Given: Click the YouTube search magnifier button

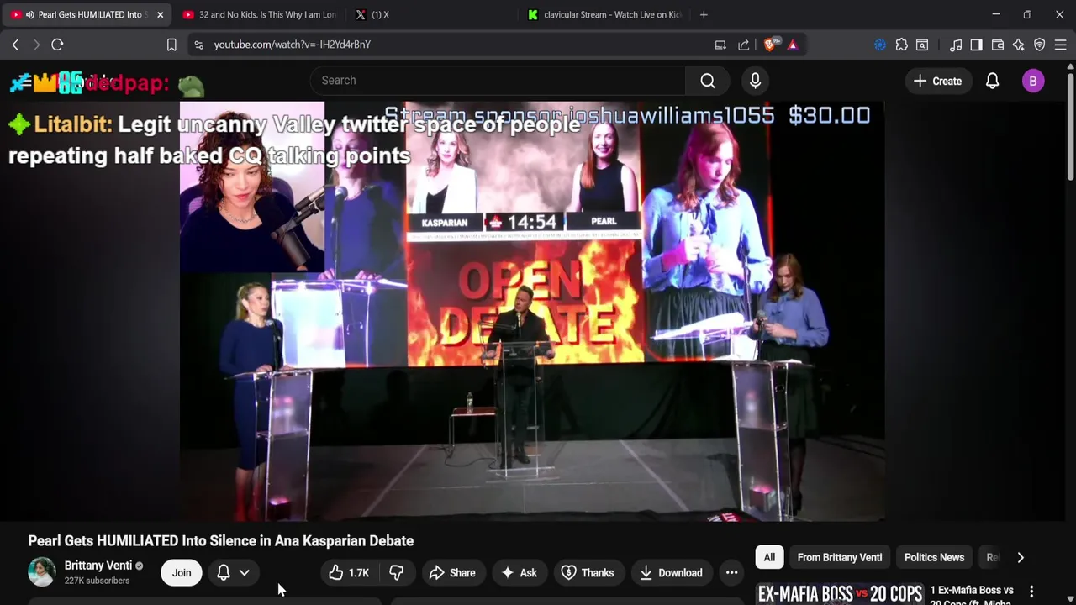Looking at the screenshot, I should (708, 81).
